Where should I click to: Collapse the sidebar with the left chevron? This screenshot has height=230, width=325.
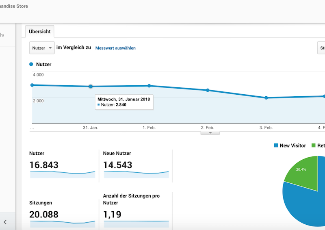click(5, 222)
